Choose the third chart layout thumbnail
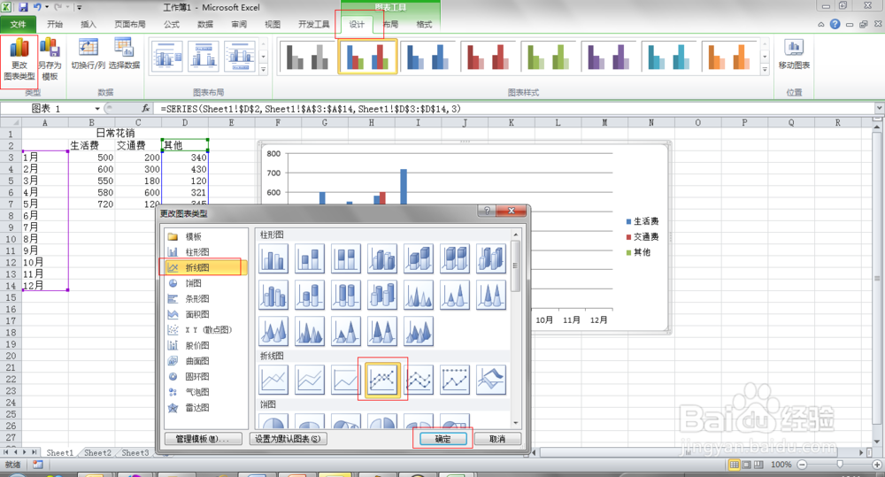The image size is (885, 477). pos(239,56)
